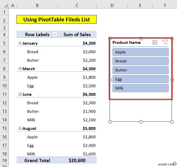
Task: Select column B header
Action: (37, 5)
